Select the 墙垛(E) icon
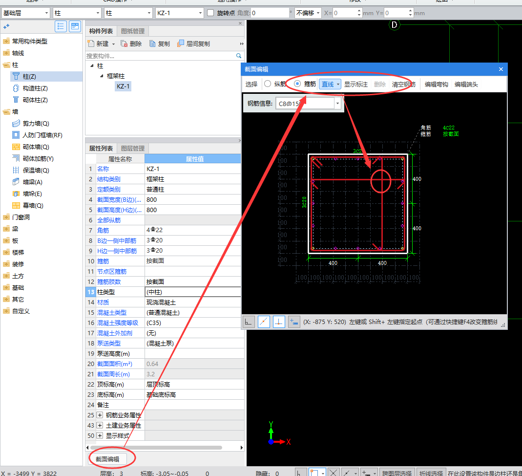 click(16, 194)
